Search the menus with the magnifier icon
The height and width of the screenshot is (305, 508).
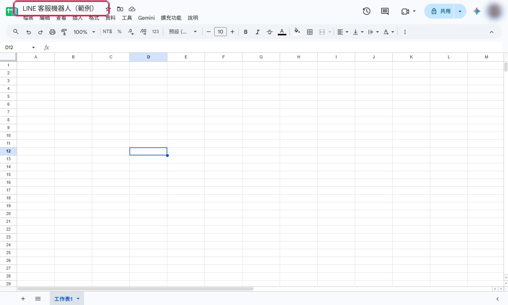pyautogui.click(x=16, y=32)
